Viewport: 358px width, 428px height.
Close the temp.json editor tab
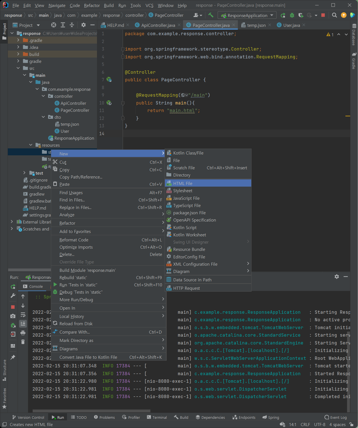click(x=270, y=25)
